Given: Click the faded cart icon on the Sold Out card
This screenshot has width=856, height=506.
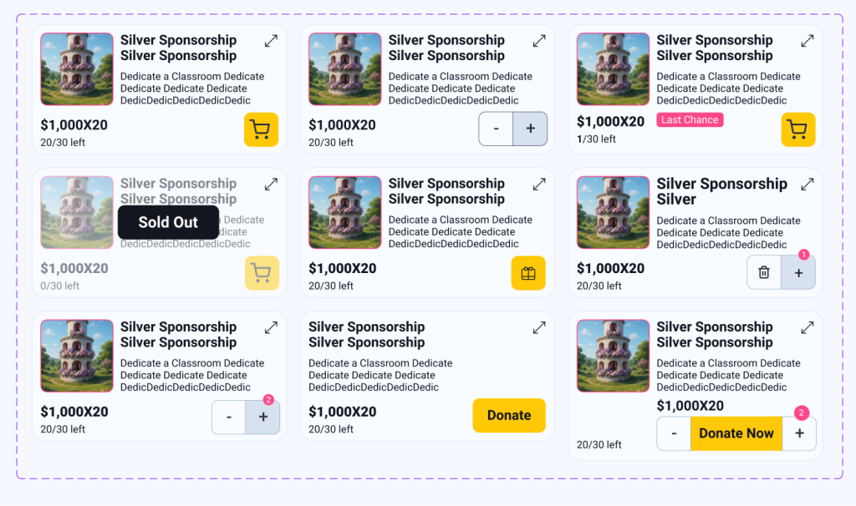Looking at the screenshot, I should pyautogui.click(x=262, y=273).
